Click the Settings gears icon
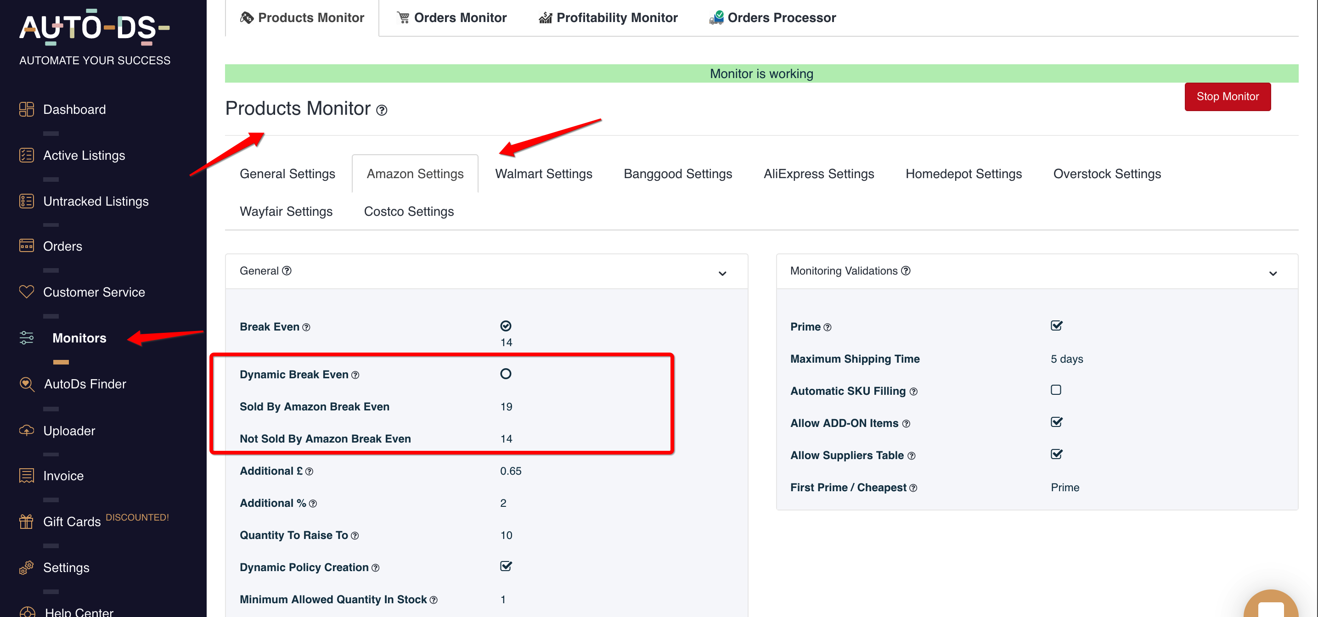The height and width of the screenshot is (617, 1318). 26,567
